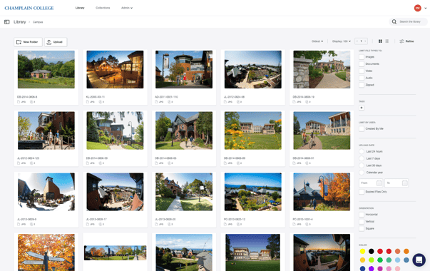Pick the yellow color swatch
The width and height of the screenshot is (430, 271).
pyautogui.click(x=362, y=251)
